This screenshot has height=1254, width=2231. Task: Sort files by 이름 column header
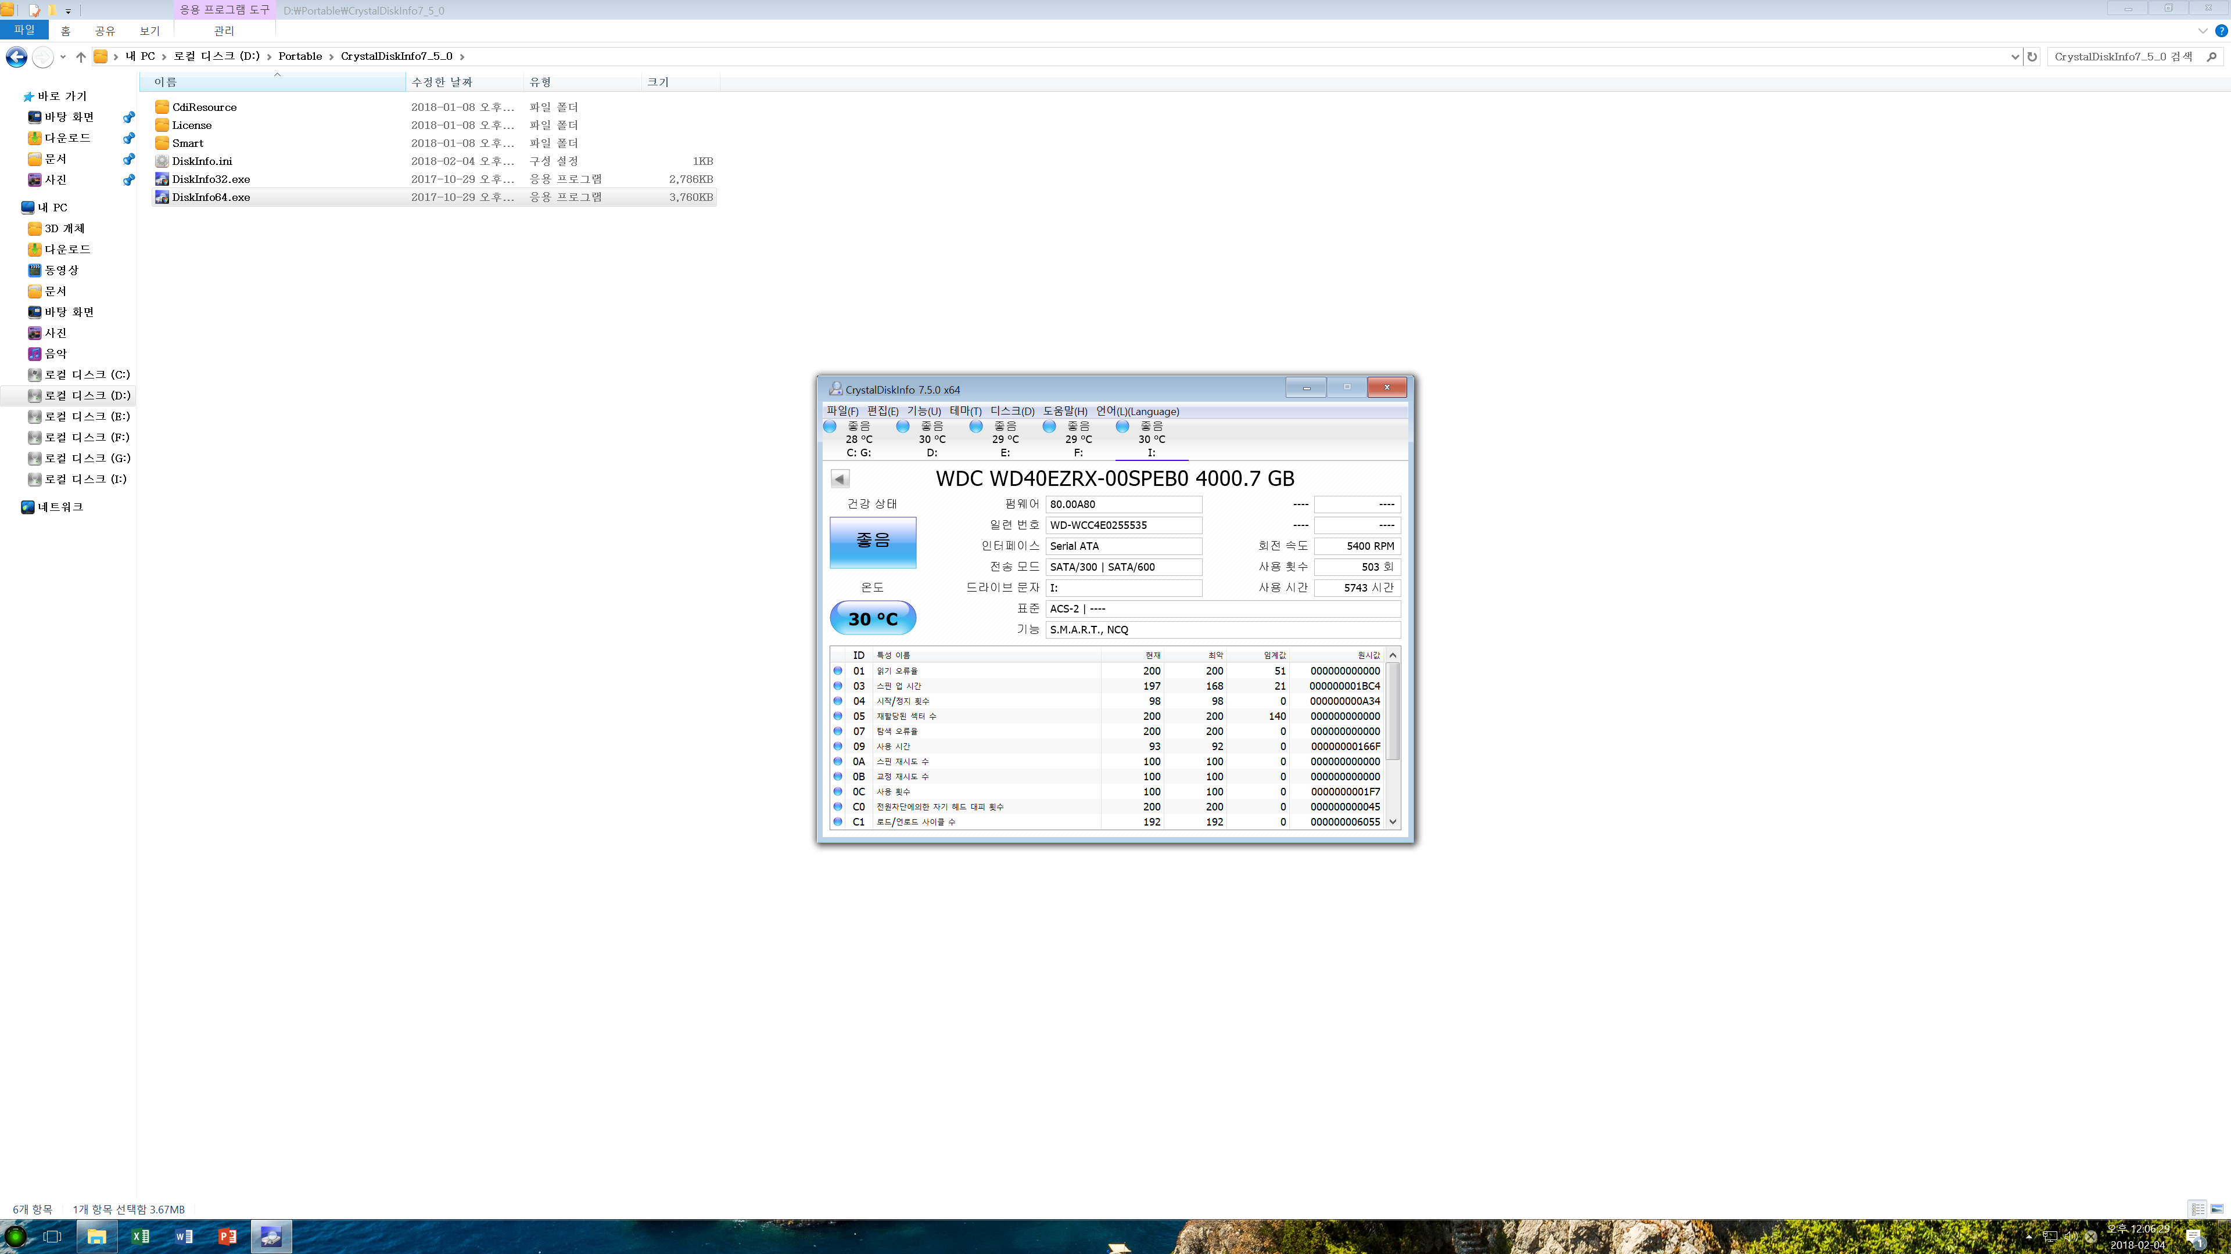click(x=273, y=82)
